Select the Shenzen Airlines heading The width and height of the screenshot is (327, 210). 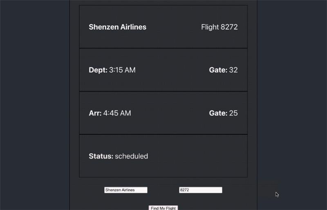pyautogui.click(x=117, y=27)
